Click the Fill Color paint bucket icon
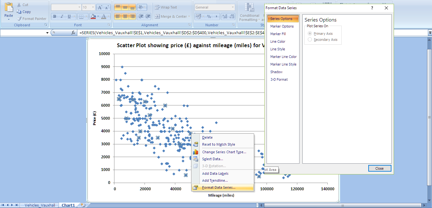The image size is (432, 208). [x=93, y=16]
